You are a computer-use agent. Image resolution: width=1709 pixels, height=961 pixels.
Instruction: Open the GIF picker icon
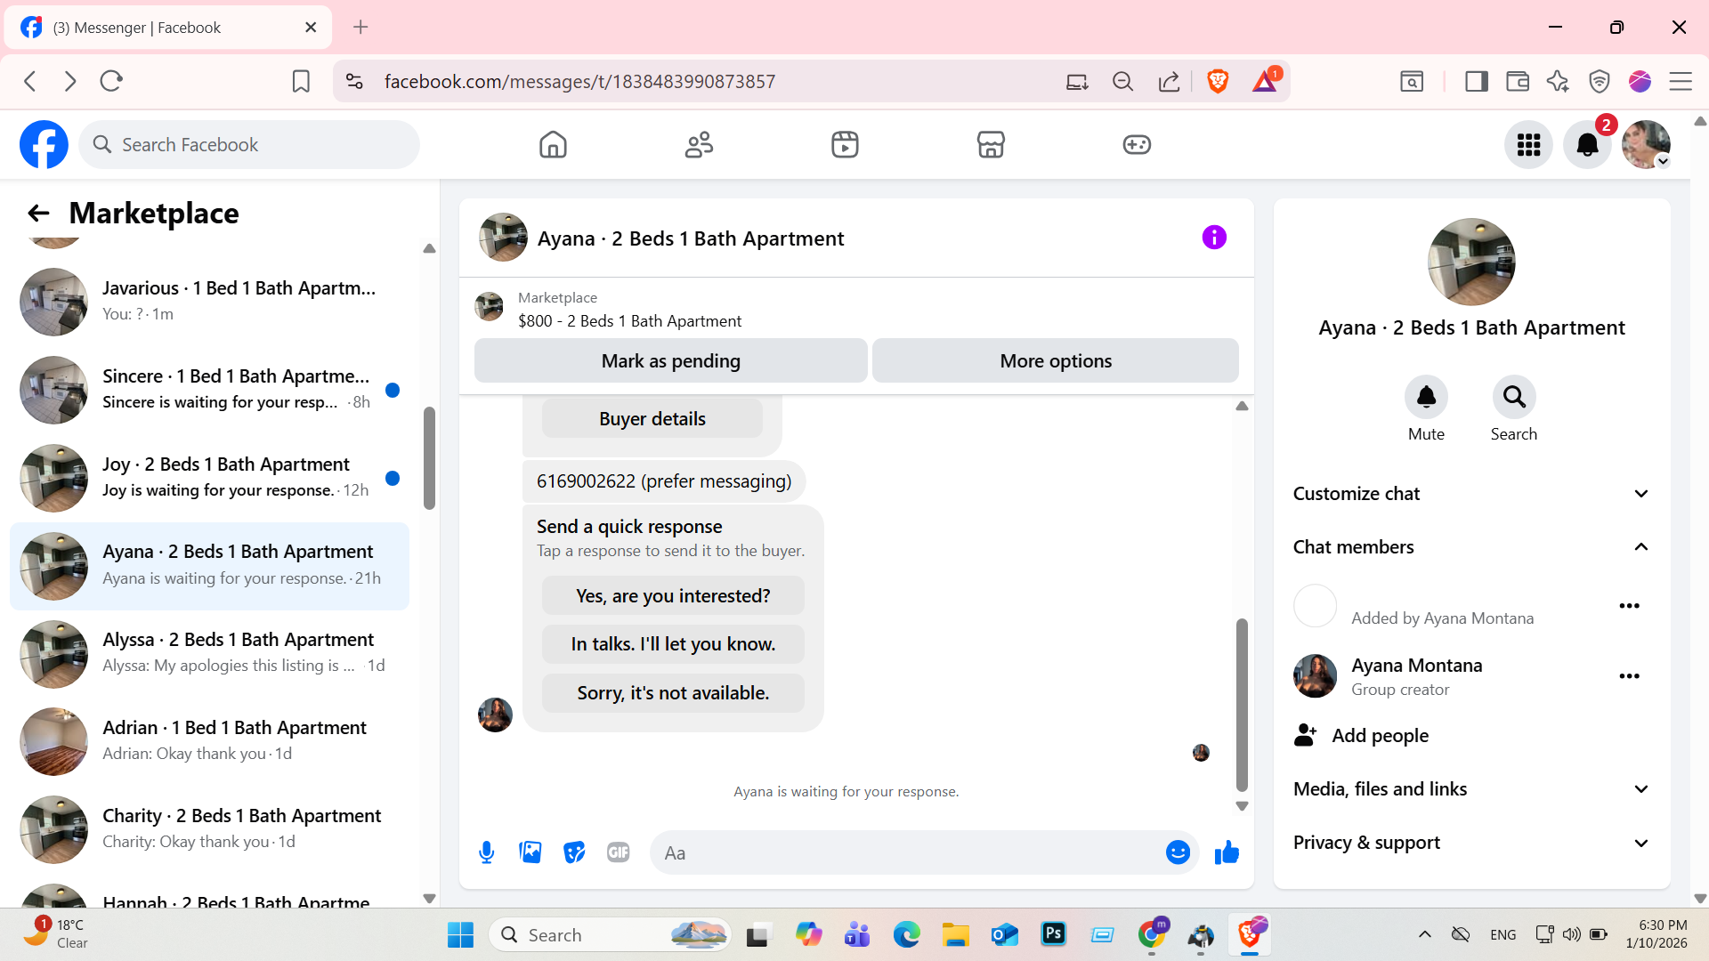618,852
